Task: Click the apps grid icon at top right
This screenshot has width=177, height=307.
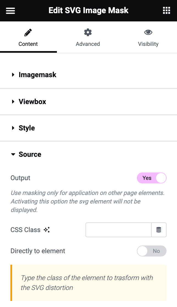Action: coord(166,10)
